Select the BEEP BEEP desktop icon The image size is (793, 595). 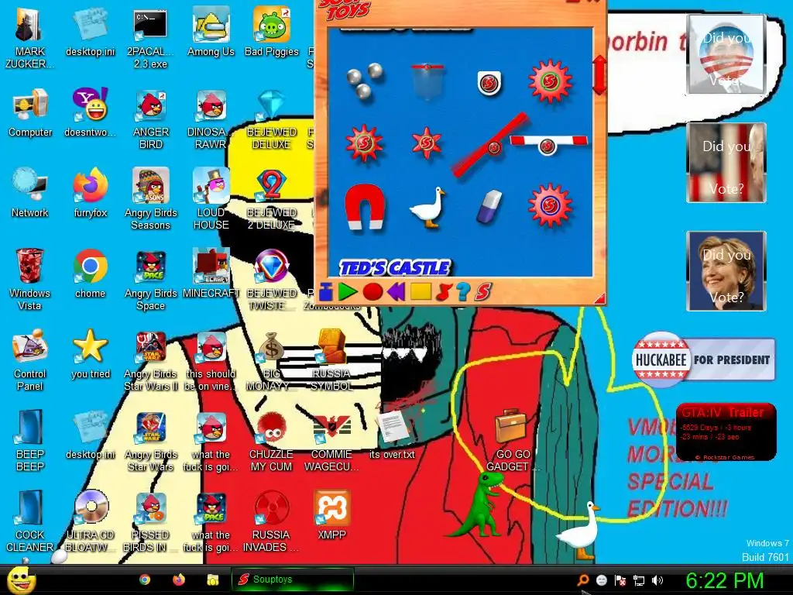(30, 441)
